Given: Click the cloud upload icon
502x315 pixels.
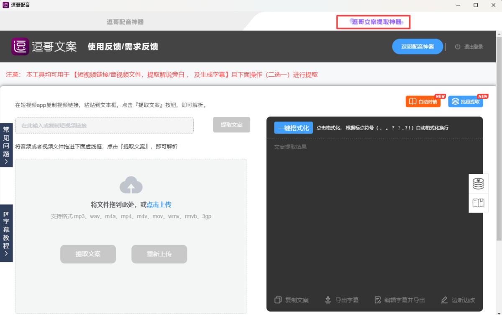Looking at the screenshot, I should (x=131, y=185).
